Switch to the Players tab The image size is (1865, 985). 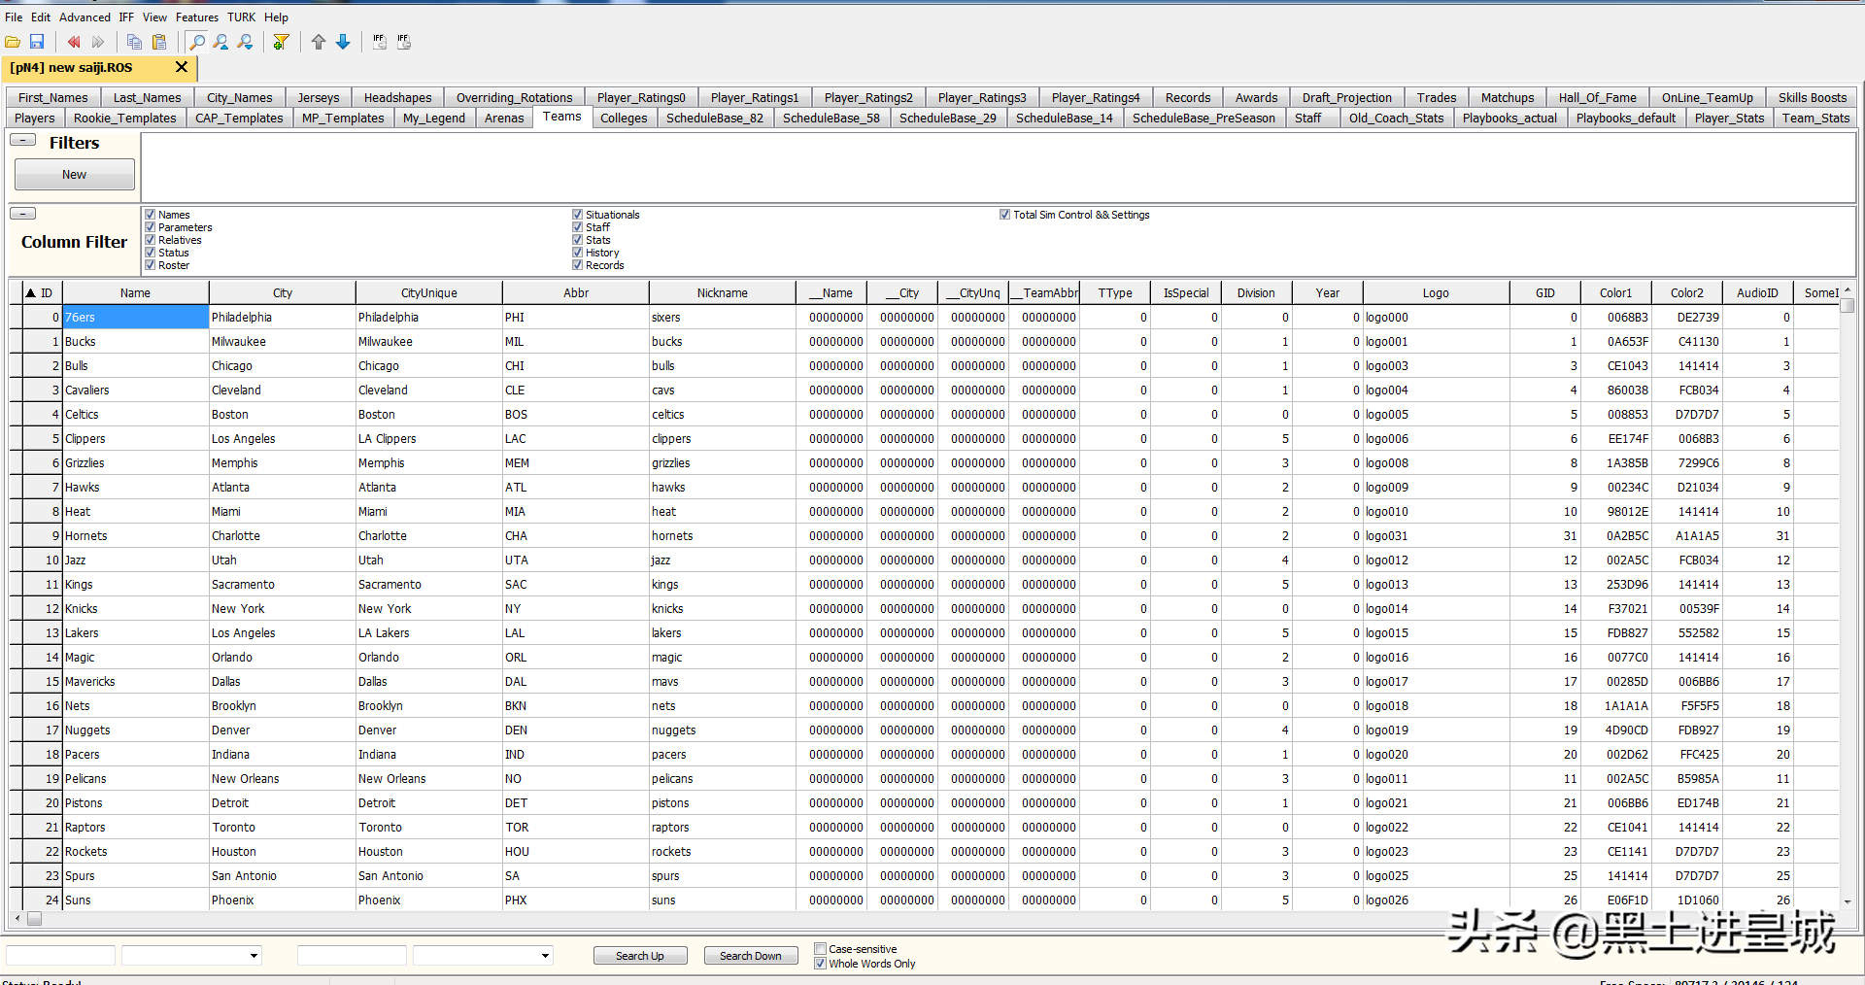tap(35, 119)
